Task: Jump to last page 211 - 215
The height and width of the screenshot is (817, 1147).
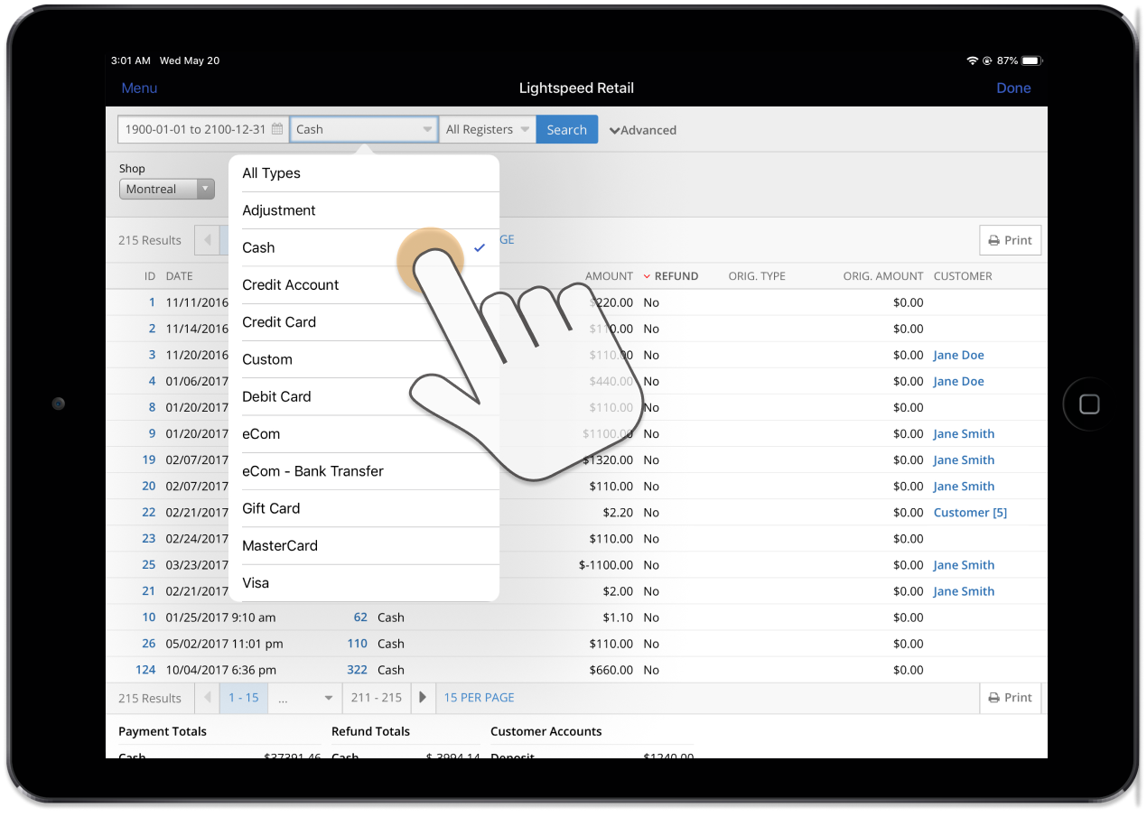Action: coord(377,698)
